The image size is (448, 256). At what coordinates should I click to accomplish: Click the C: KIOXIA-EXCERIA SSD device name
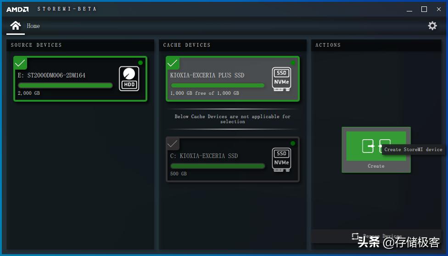pos(204,156)
